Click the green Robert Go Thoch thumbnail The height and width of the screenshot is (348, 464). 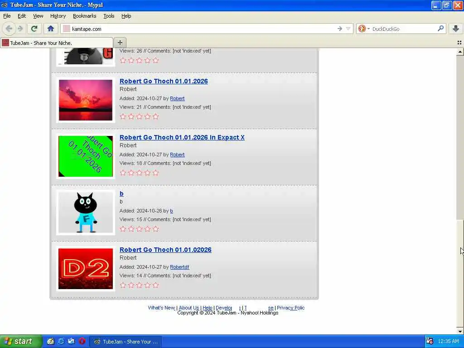(86, 156)
